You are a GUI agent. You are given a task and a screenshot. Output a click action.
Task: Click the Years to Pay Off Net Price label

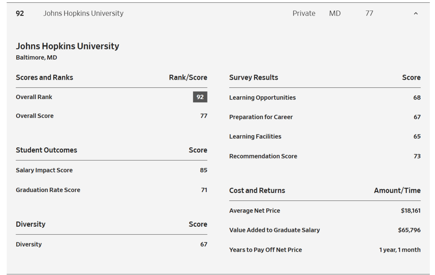pos(265,250)
